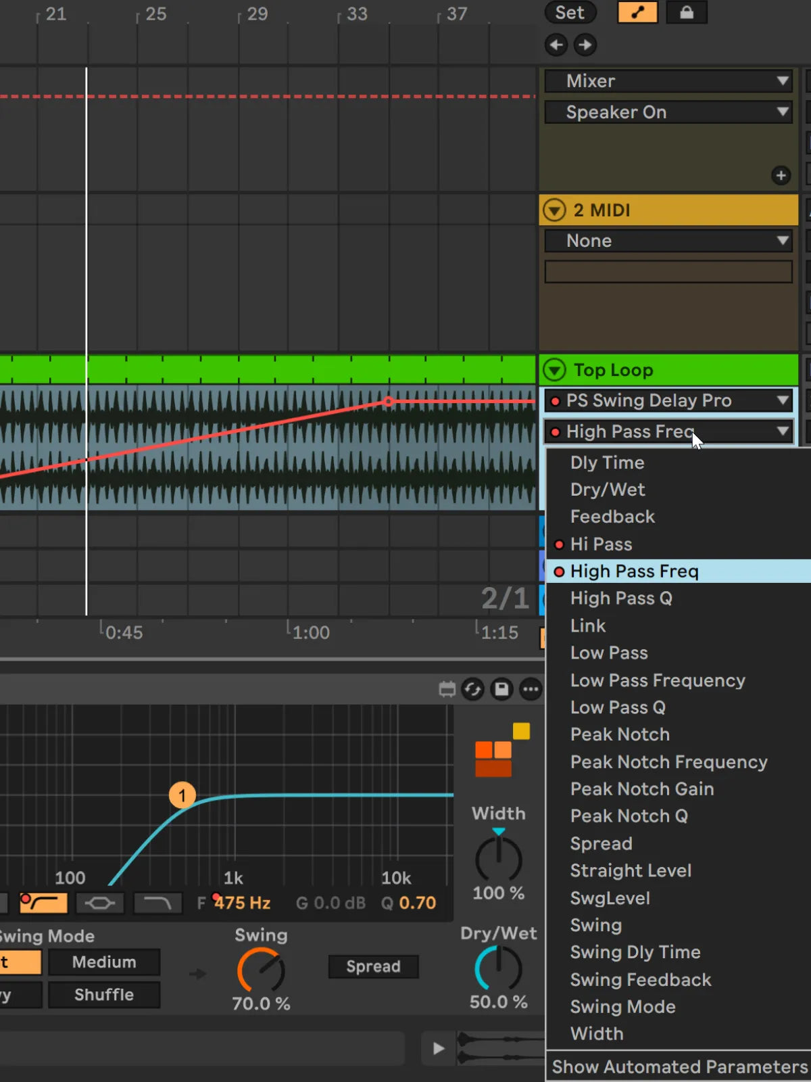
Task: Open the Mixer device chooser dropdown
Action: point(668,81)
